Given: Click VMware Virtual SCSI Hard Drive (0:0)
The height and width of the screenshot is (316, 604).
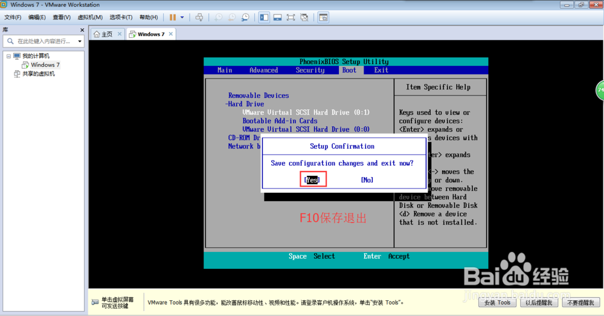Looking at the screenshot, I should tap(306, 129).
